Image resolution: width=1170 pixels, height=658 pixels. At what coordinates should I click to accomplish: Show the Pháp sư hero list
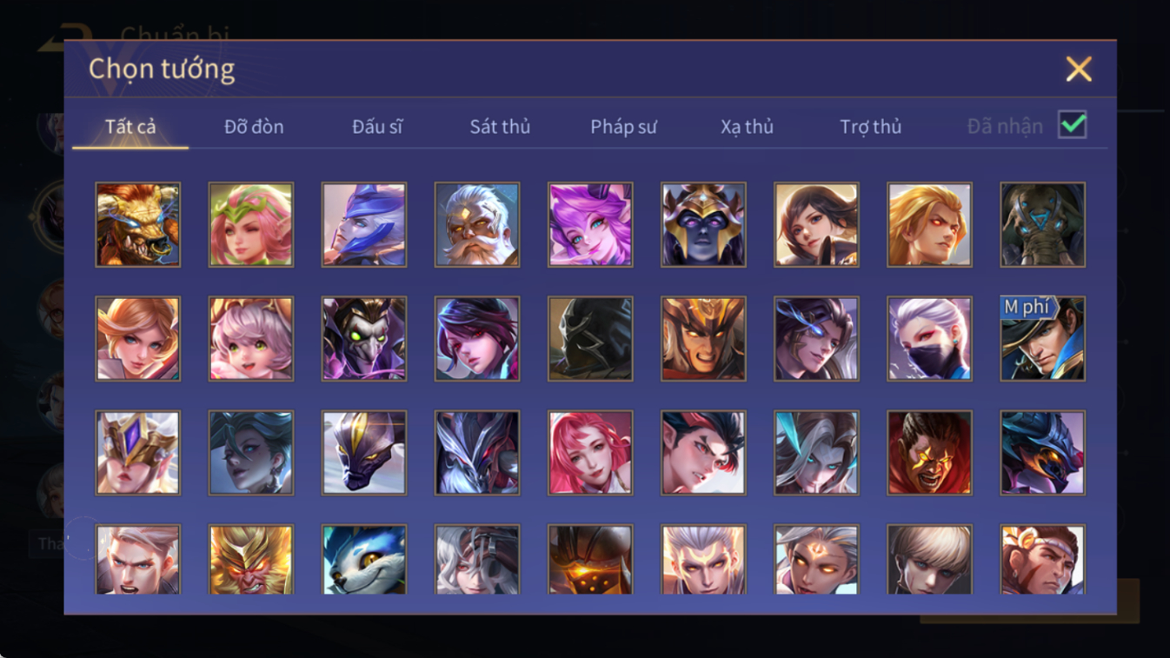pyautogui.click(x=623, y=127)
